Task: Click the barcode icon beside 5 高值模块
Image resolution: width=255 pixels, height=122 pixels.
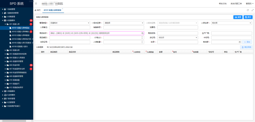Action: pos(5,91)
